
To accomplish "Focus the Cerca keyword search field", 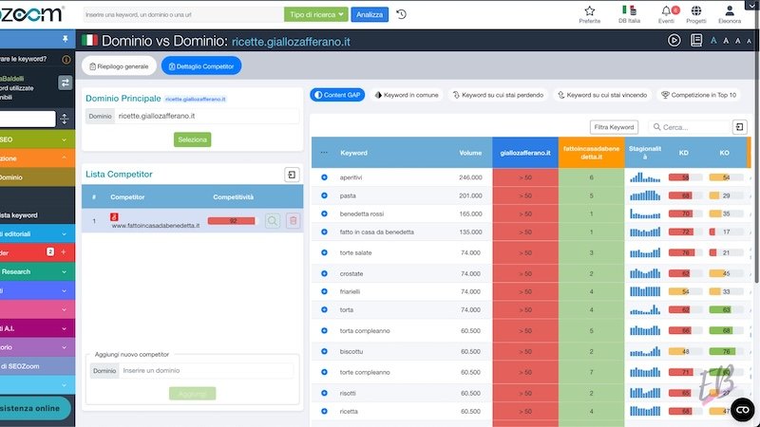I will 690,127.
